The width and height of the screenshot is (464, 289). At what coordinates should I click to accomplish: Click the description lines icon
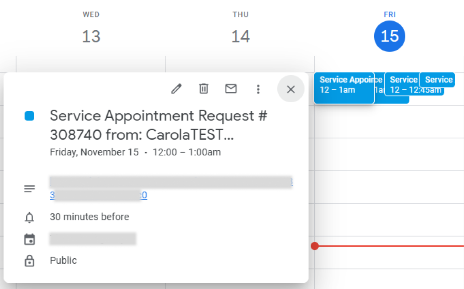[x=29, y=189]
